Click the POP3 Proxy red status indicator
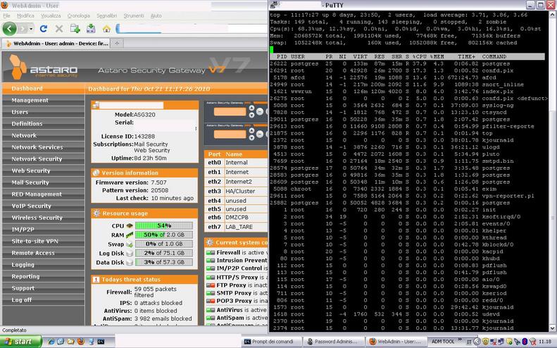The width and height of the screenshot is (557, 348). (211, 301)
